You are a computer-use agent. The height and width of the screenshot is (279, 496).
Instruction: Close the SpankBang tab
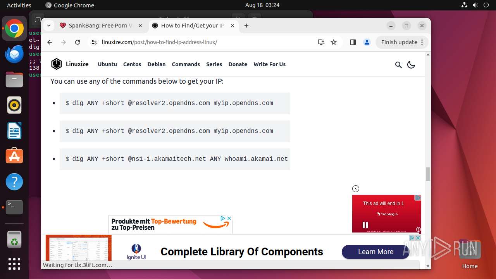140,26
